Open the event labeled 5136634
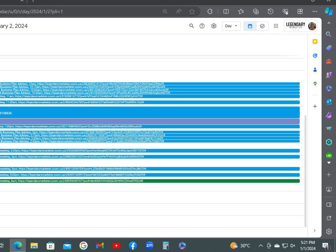 150,112
